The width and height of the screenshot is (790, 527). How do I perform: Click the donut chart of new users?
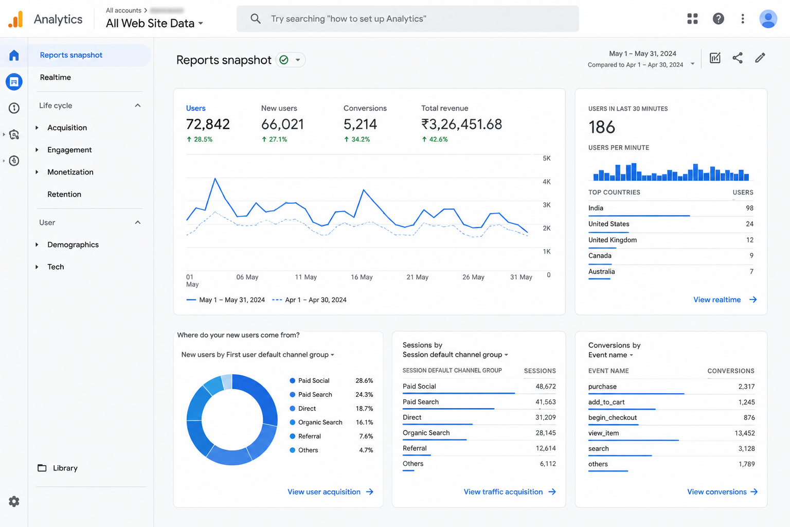point(232,419)
